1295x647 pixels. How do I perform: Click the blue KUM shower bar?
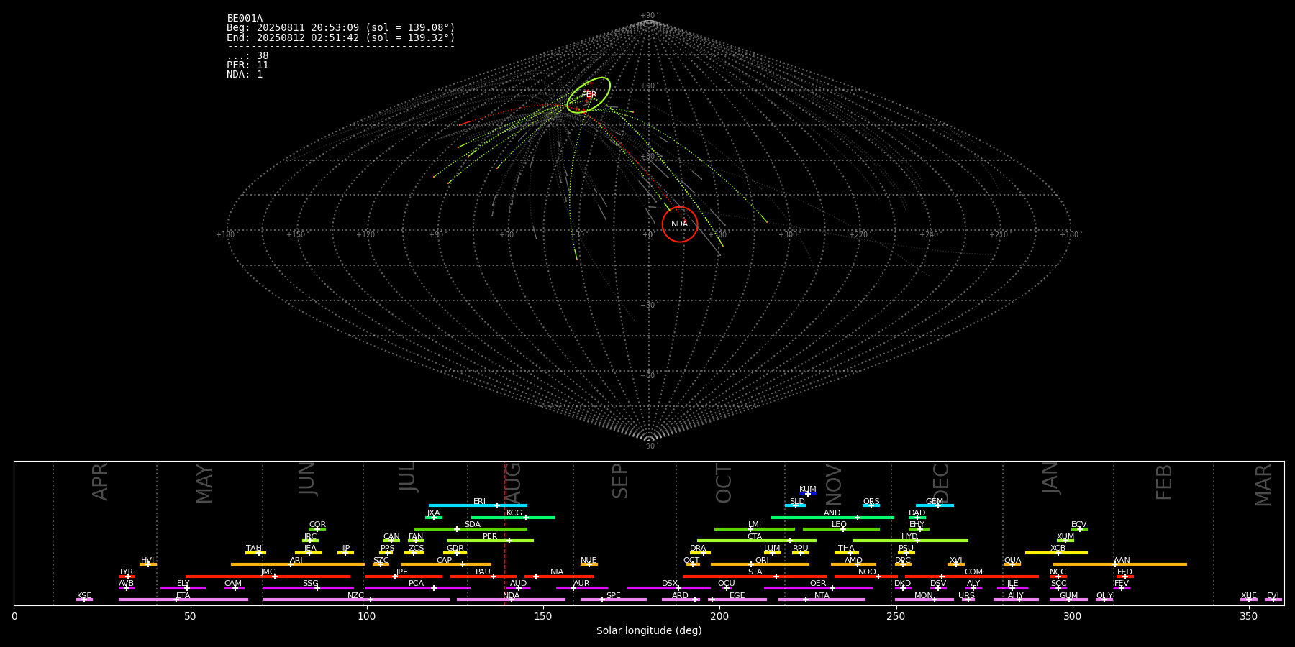pyautogui.click(x=808, y=494)
